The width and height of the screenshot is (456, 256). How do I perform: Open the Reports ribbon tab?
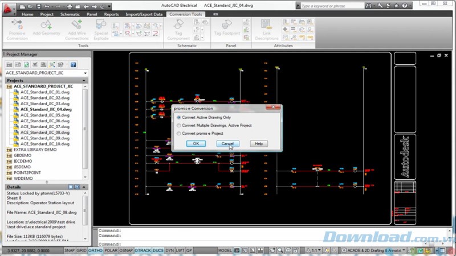pyautogui.click(x=111, y=14)
